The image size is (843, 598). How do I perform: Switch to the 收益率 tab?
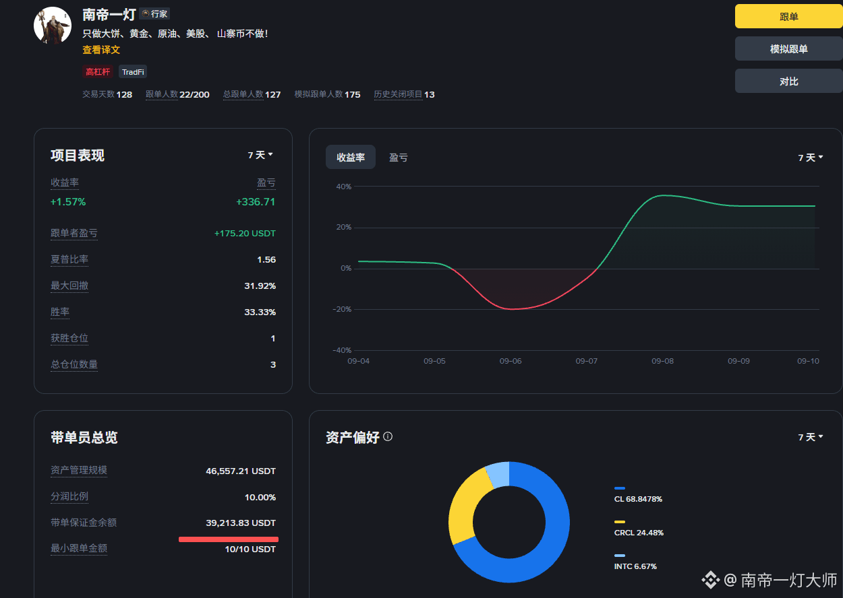[x=351, y=157]
